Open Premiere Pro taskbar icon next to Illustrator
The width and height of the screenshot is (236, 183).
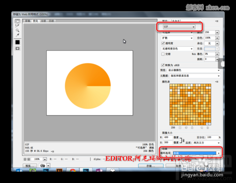(x=46, y=170)
